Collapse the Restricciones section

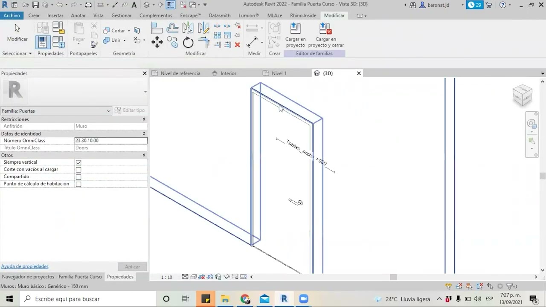point(144,119)
